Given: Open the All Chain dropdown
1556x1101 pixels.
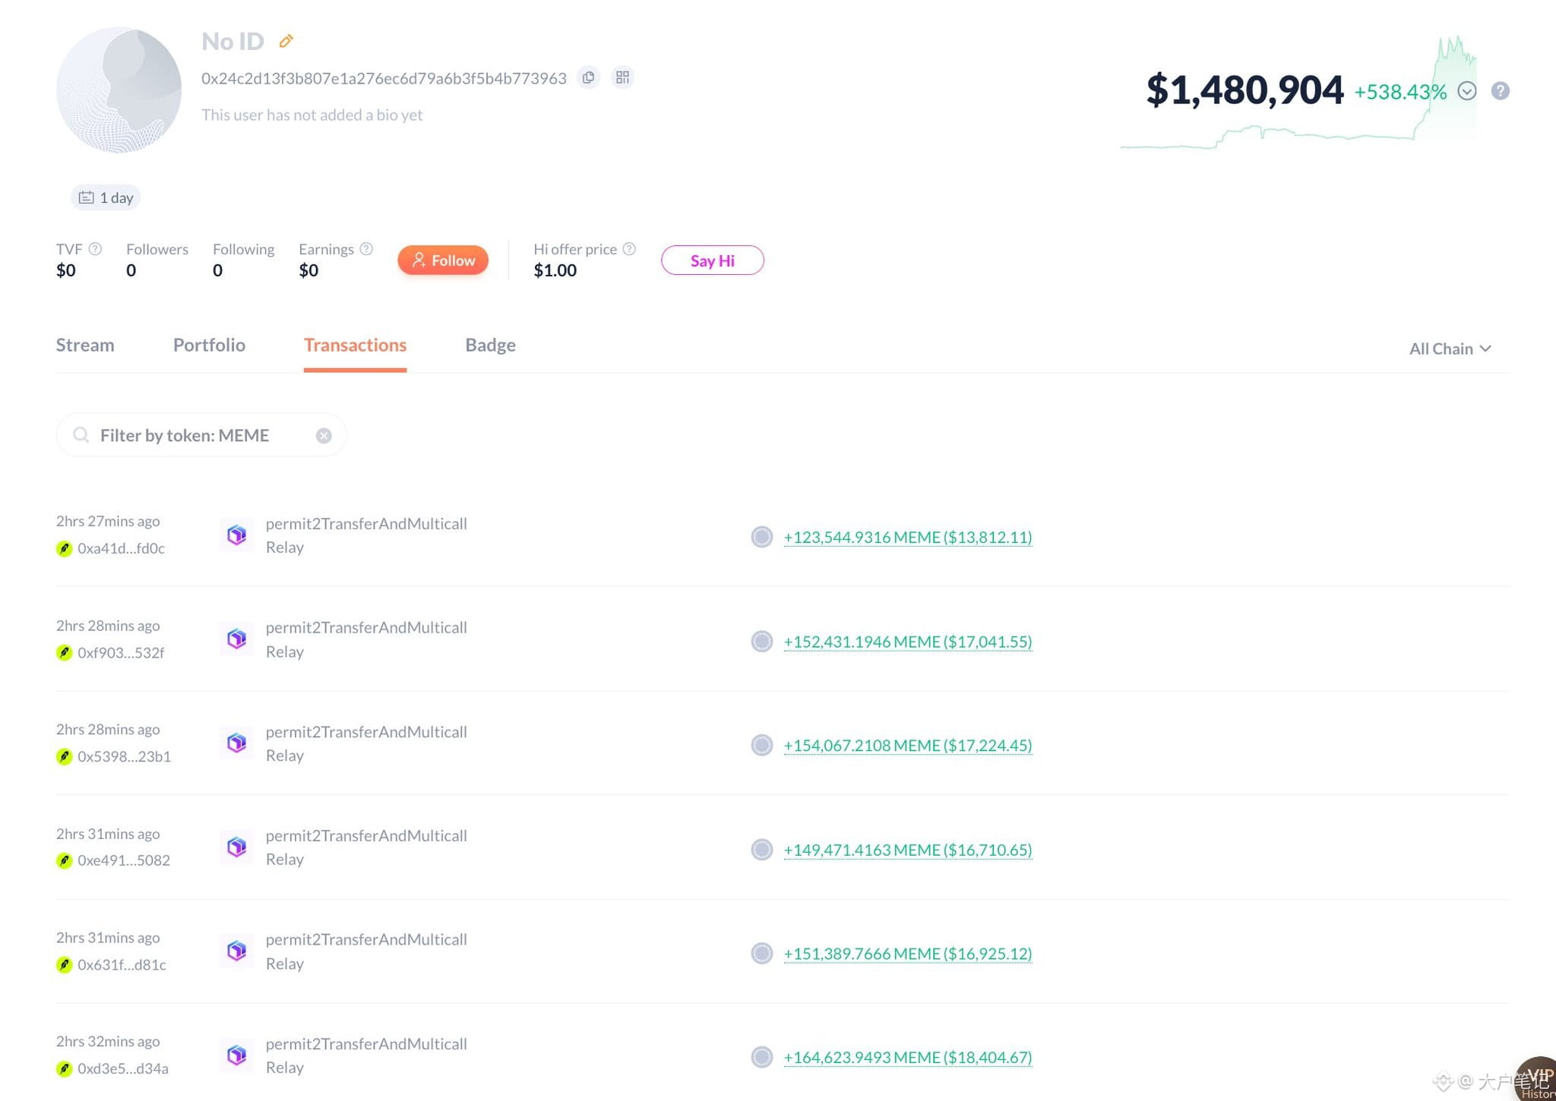Looking at the screenshot, I should point(1450,349).
